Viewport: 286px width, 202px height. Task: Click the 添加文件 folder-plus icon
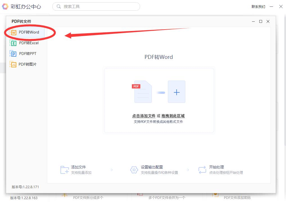point(64,170)
